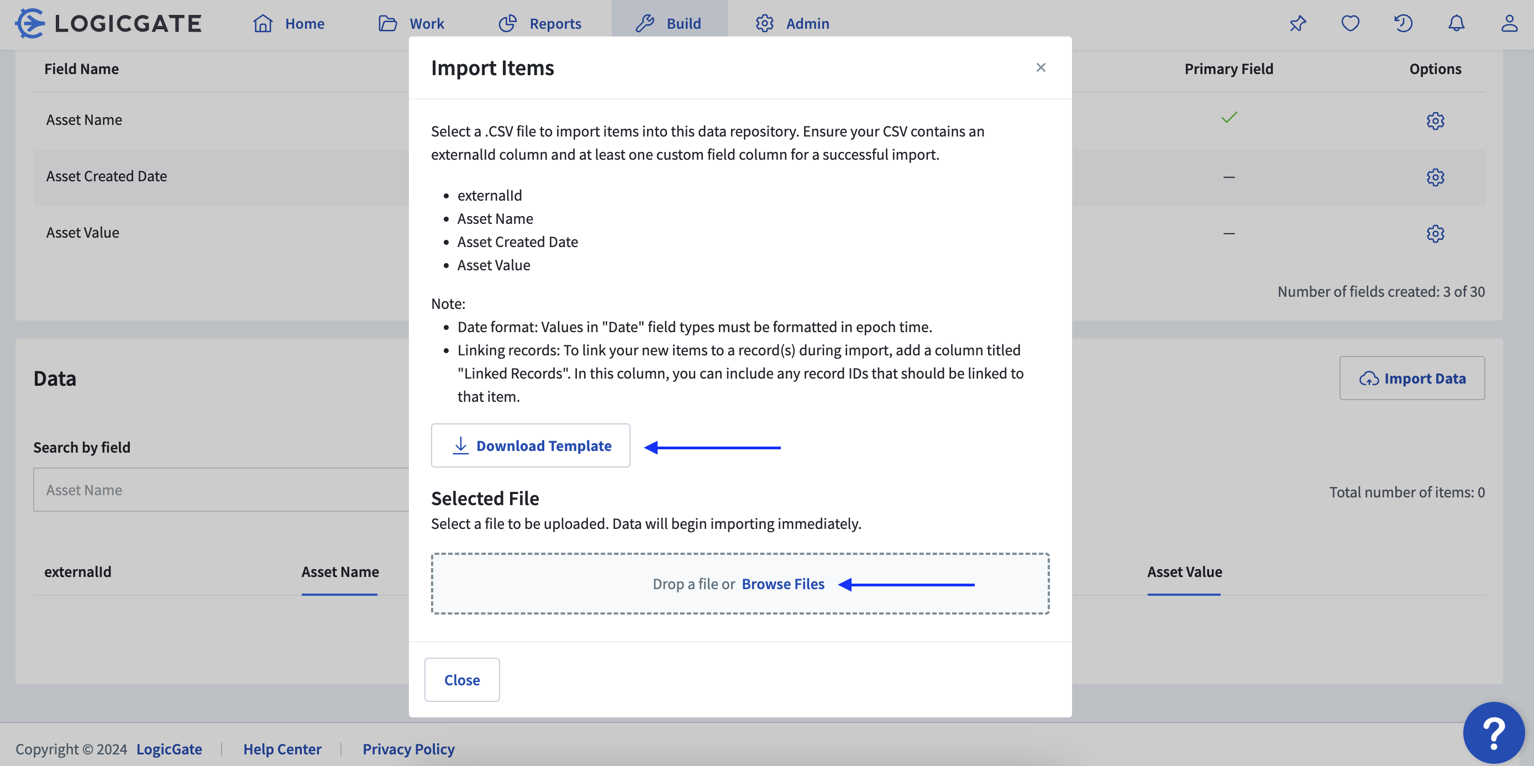Click Download Template
This screenshot has height=766, width=1534.
(x=530, y=445)
